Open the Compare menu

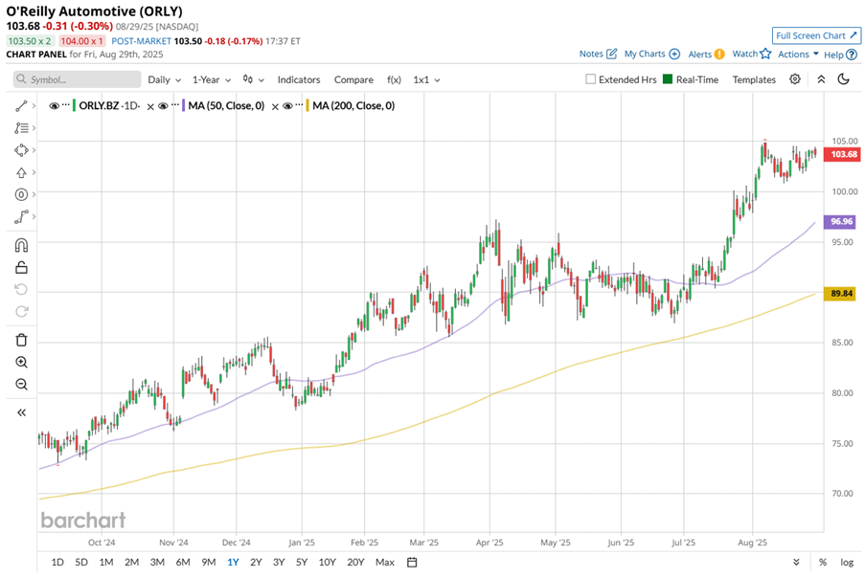click(353, 79)
